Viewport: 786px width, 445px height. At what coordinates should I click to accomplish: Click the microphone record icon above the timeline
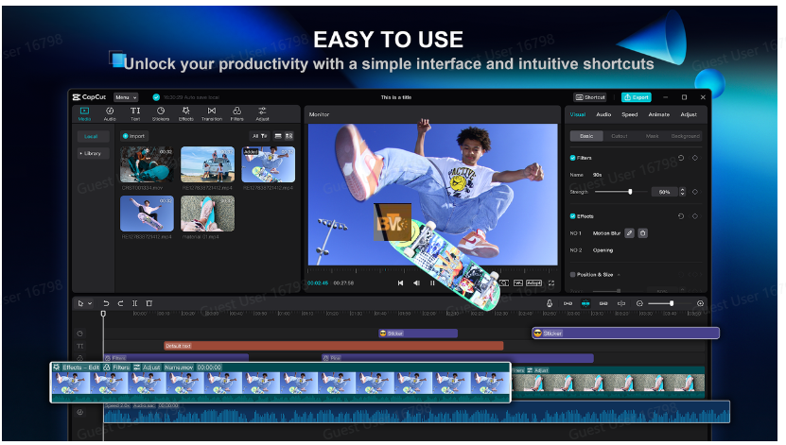tap(549, 303)
